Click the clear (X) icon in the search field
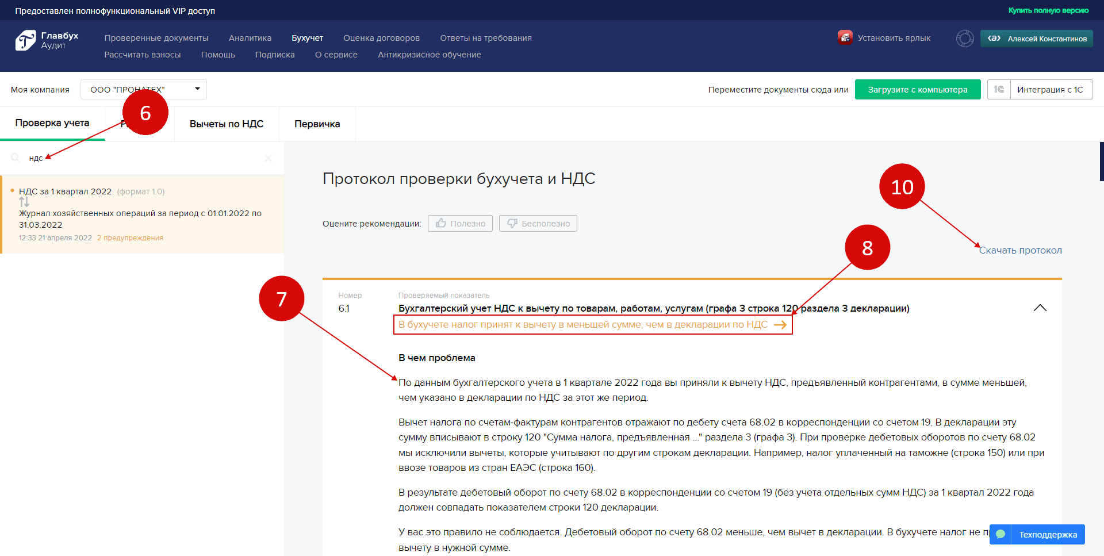1104x556 pixels. 267,158
